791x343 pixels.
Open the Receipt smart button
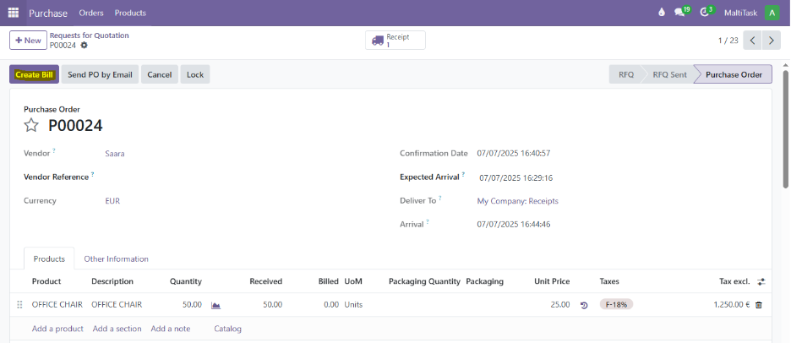[x=395, y=41]
